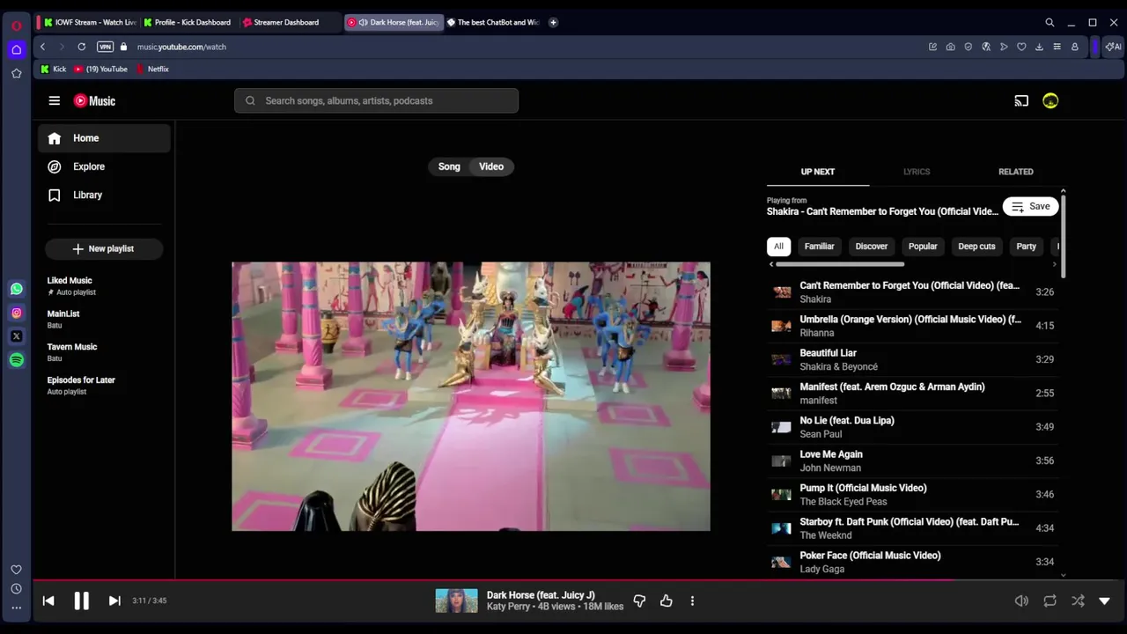1127x634 pixels.
Task: Open the browser profile icon
Action: coord(1074,47)
